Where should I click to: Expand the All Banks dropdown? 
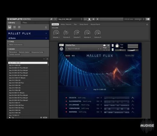(46, 38)
